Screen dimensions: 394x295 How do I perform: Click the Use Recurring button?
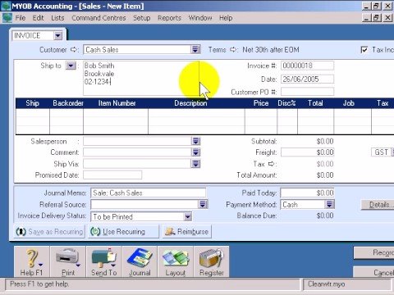point(123,232)
